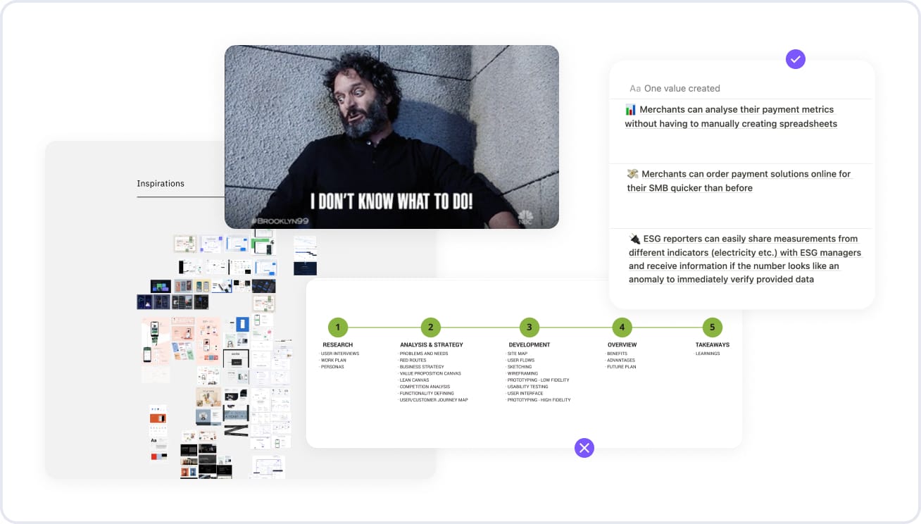
Task: Open the merchants order payment solutions entry
Action: (x=739, y=181)
